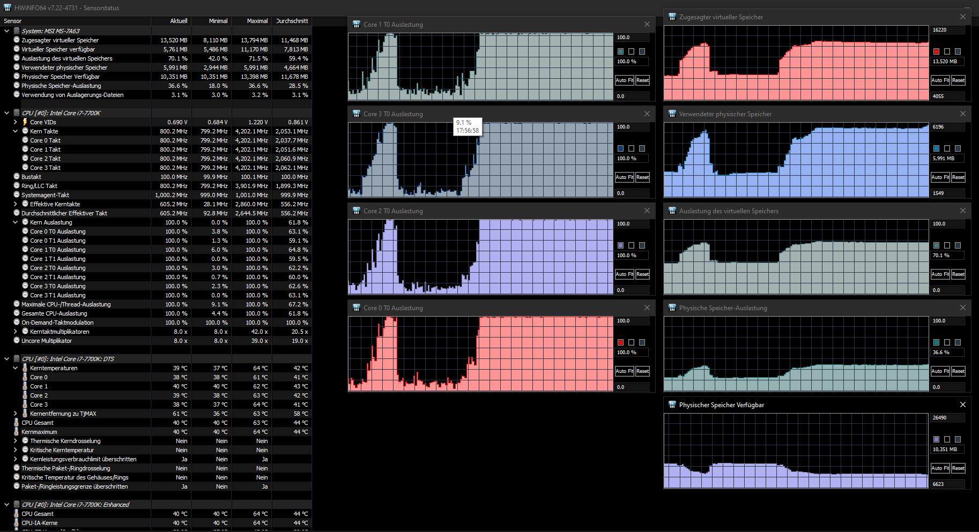Viewport: 979px width, 532px height.
Task: Close the Auslastung des virtuellen Speichers graph window
Action: click(963, 211)
